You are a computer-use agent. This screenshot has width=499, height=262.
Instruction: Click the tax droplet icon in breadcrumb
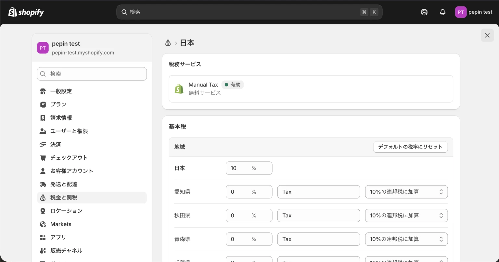coord(168,42)
